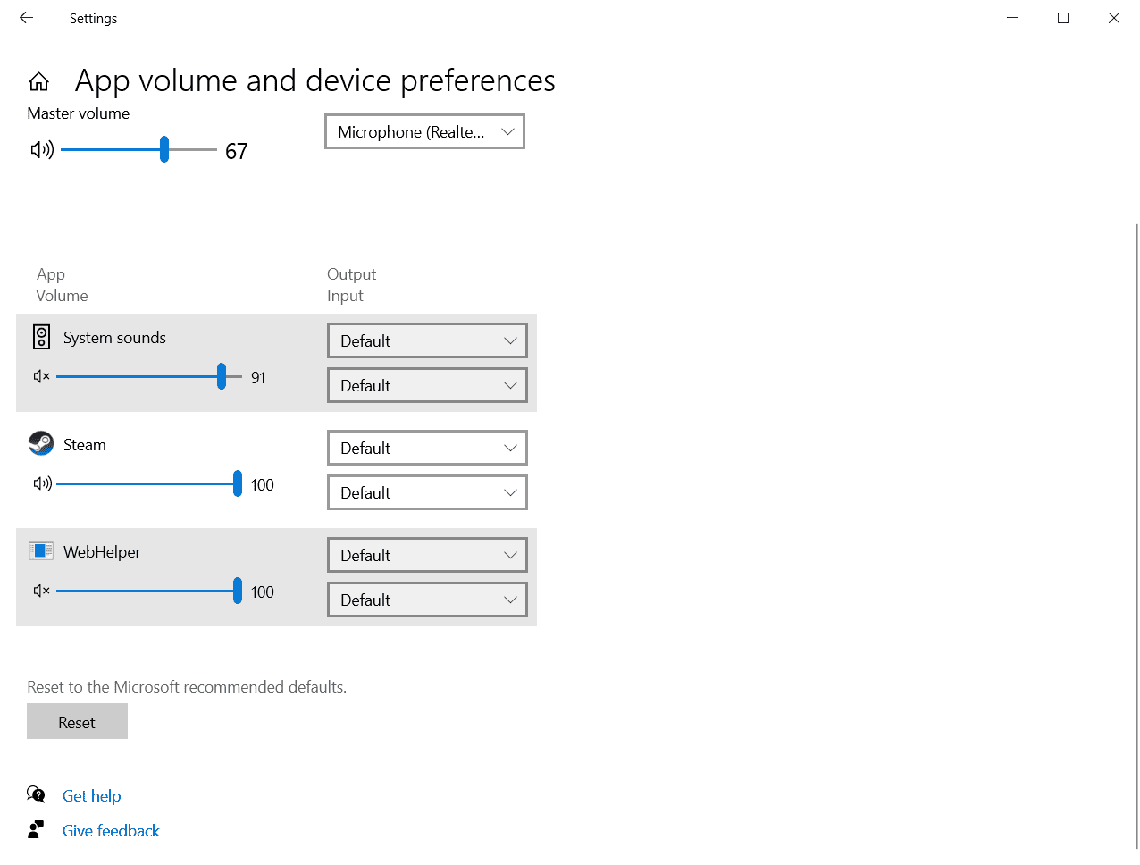Click the WebHelper application icon
This screenshot has width=1140, height=865.
pyautogui.click(x=41, y=550)
